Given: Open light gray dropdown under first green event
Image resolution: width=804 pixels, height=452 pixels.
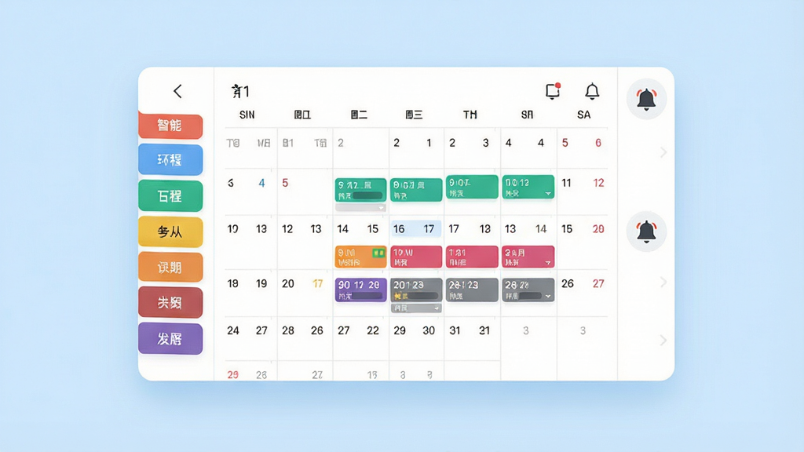Looking at the screenshot, I should (x=360, y=207).
